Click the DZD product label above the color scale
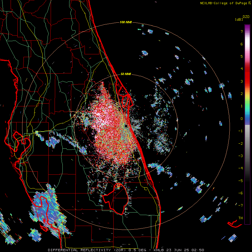 (246, 17)
